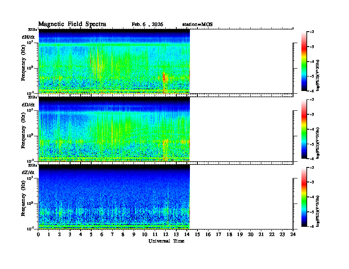Click hour 22 on the Universal Time axis
Image resolution: width=349 pixels, height=269 pixels.
272,235
